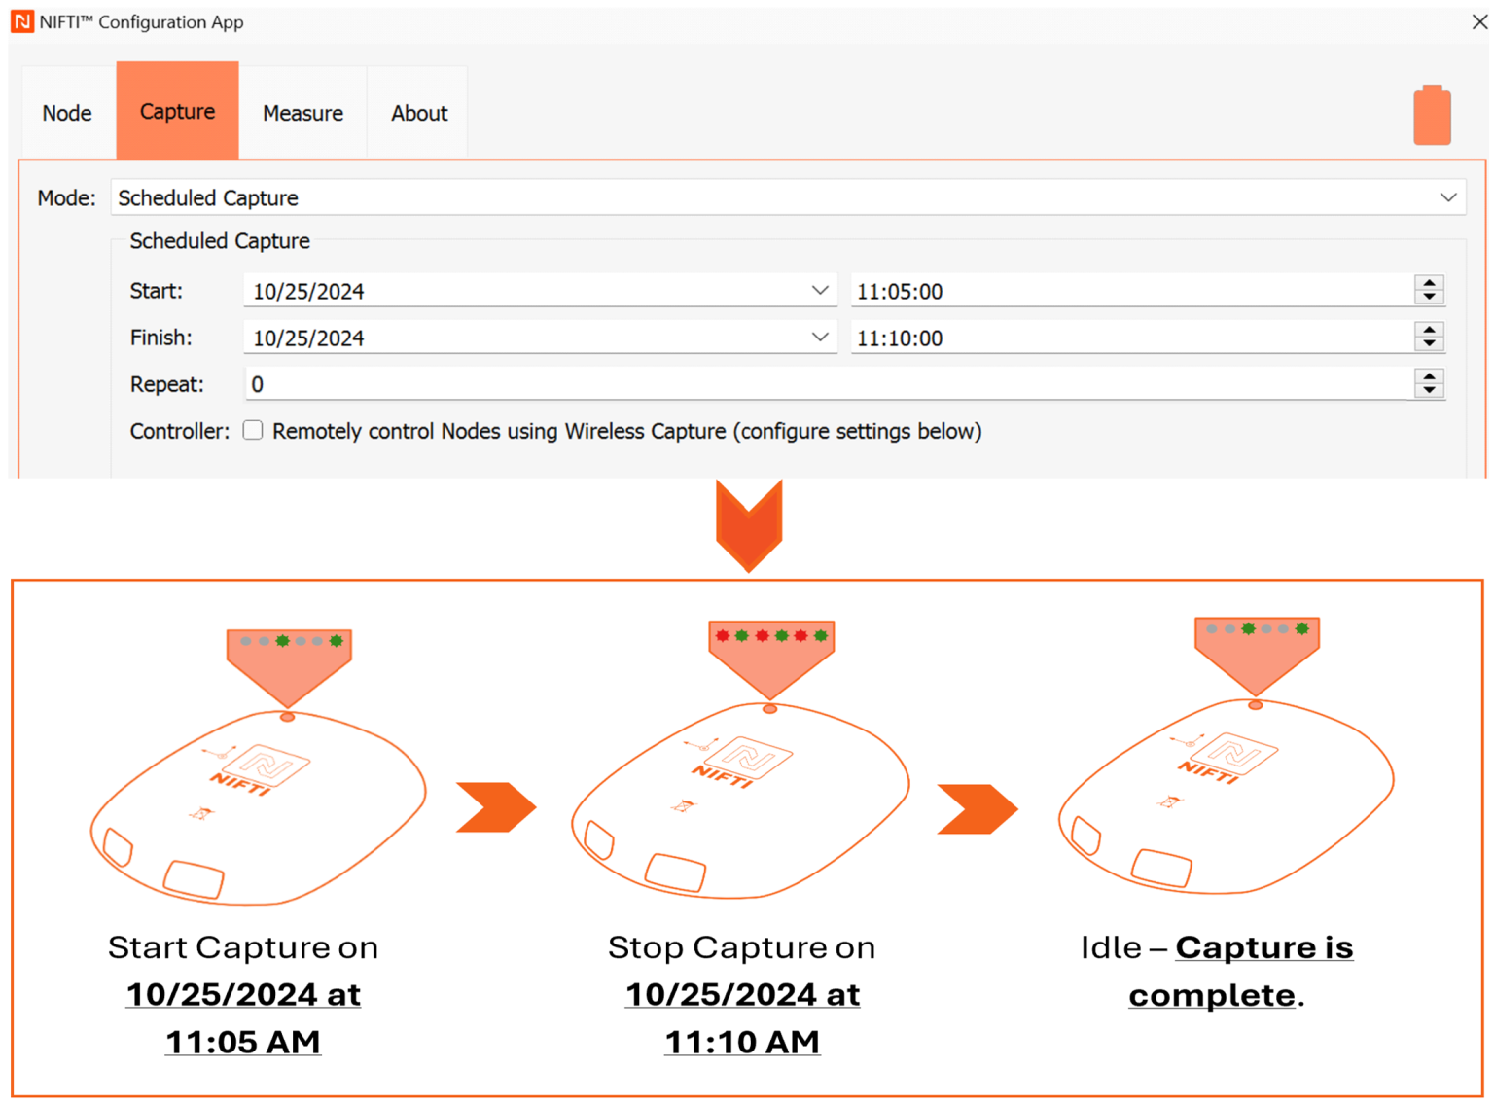This screenshot has height=1104, width=1494.
Task: Click the Stop Capture node device illustration
Action: (741, 801)
